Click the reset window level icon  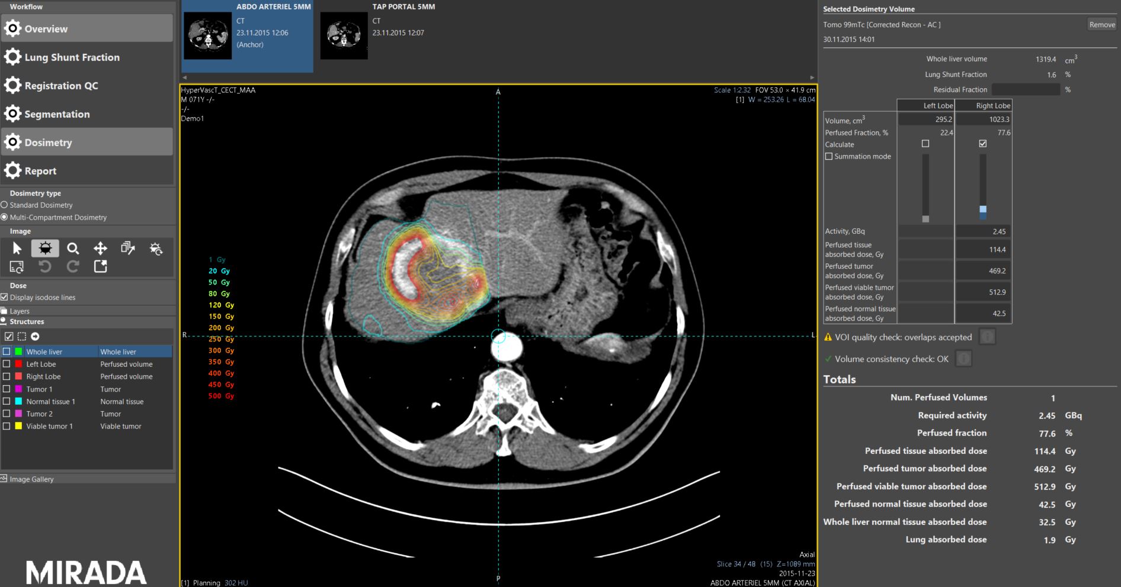[156, 249]
